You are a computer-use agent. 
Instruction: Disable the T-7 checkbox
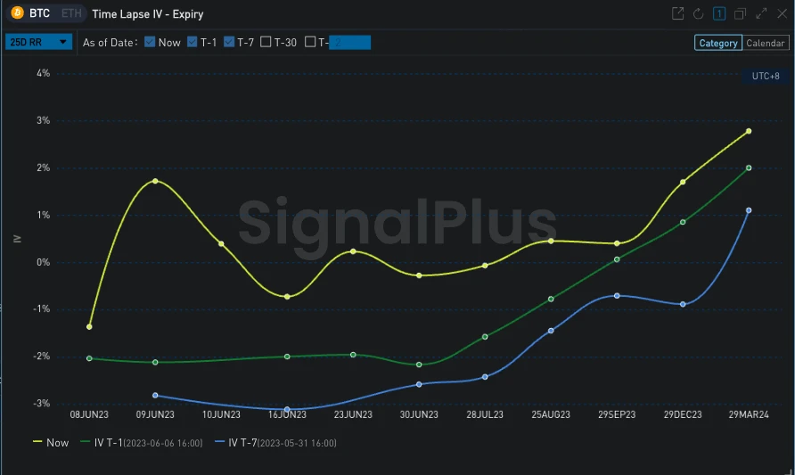[x=229, y=42]
